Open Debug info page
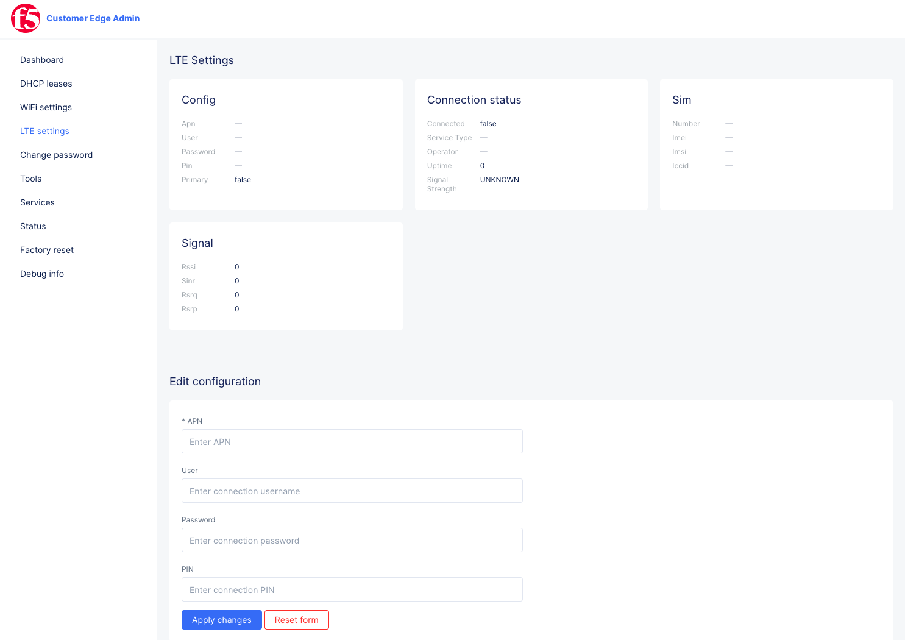Screen dimensions: 905x640 pyautogui.click(x=42, y=274)
